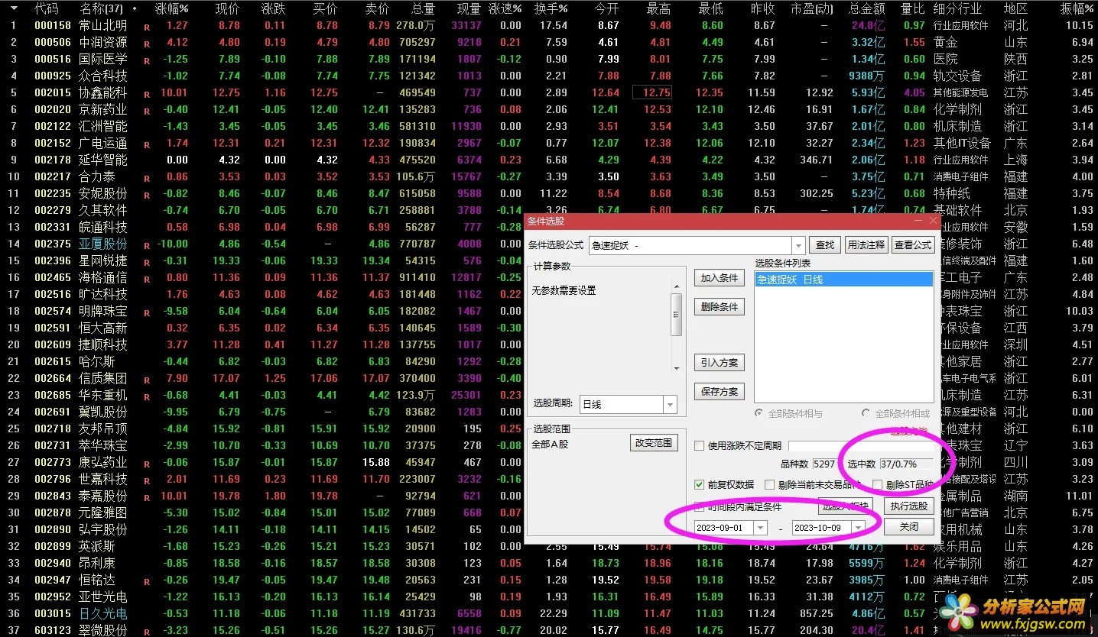The height and width of the screenshot is (637, 1098).
Task: Open the 选股周期 日线 dropdown
Action: point(670,404)
